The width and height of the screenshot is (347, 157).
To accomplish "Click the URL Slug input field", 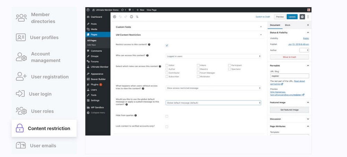I will (289, 76).
